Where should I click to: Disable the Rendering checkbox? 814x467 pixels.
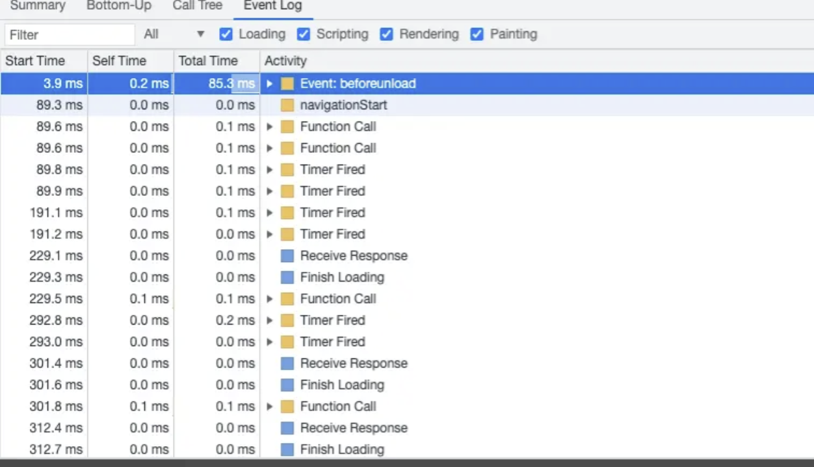pos(387,34)
